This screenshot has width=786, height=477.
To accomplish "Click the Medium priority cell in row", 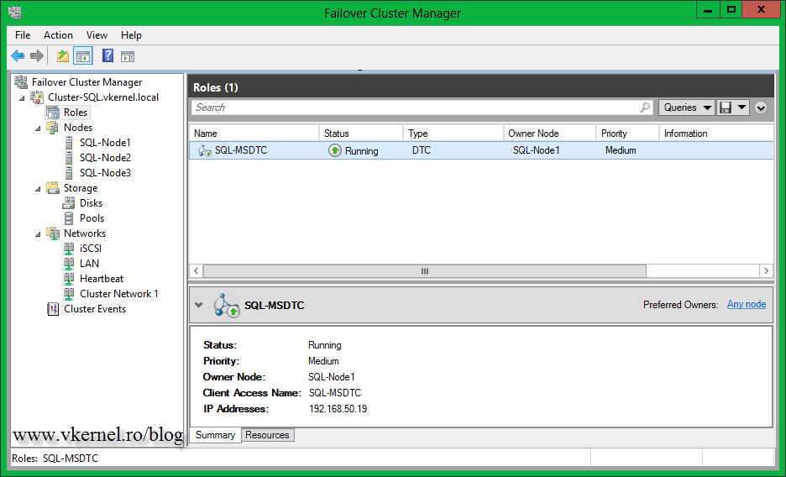I will click(621, 150).
